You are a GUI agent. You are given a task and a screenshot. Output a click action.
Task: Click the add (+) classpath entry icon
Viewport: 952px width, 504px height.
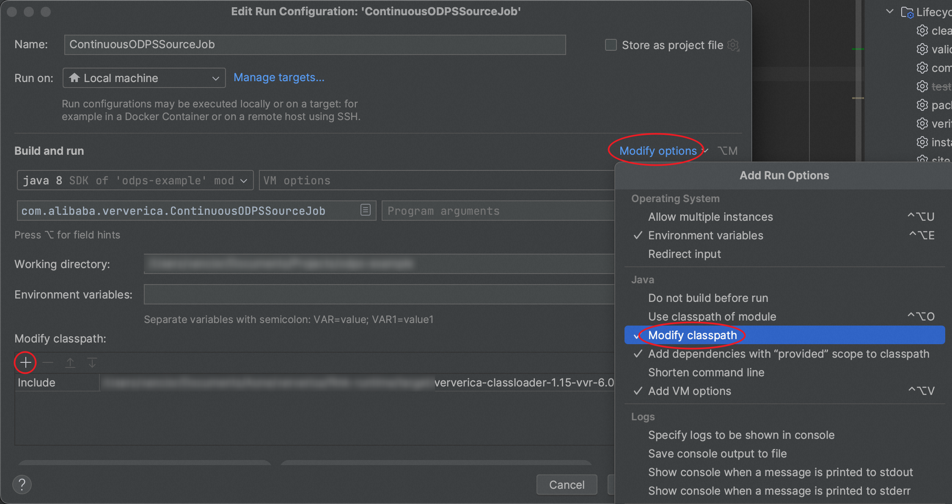(x=26, y=362)
